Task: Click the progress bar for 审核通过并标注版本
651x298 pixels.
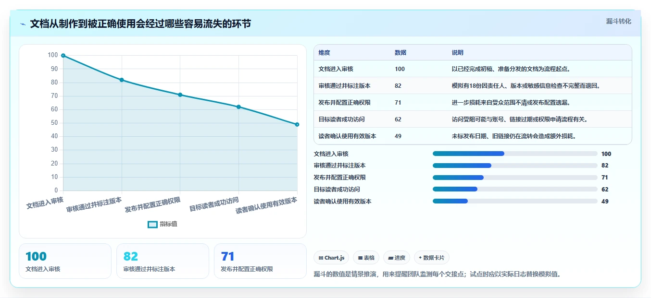Action: click(x=515, y=166)
